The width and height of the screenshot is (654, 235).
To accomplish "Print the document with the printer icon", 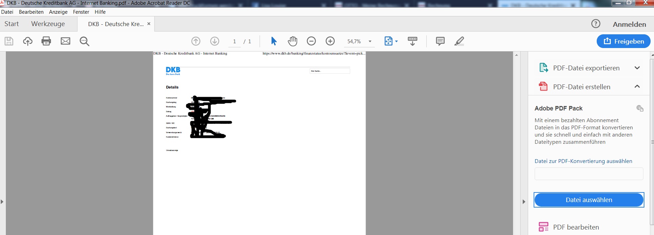I will coord(46,41).
